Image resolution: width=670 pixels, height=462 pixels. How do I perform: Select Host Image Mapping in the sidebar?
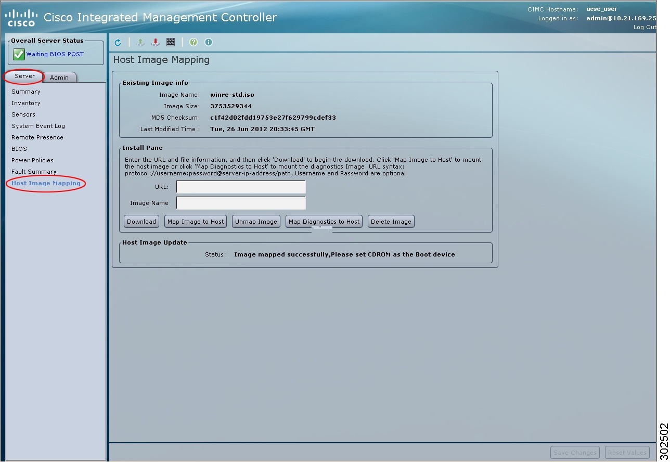click(x=46, y=183)
